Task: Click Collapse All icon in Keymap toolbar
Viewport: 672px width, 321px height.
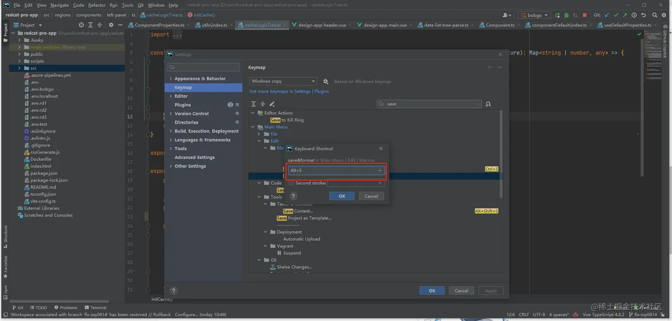Action: click(263, 104)
